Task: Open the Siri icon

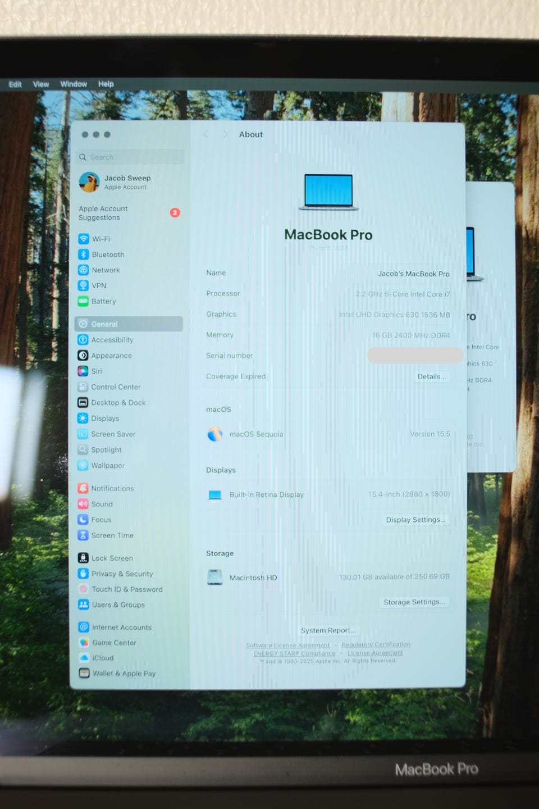Action: click(83, 371)
